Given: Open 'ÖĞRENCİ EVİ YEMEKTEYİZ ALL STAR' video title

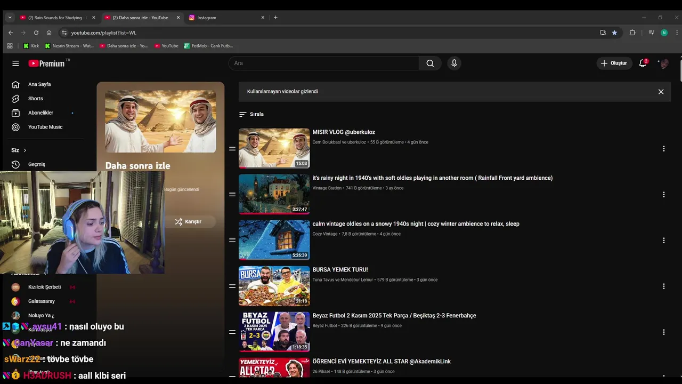Looking at the screenshot, I should [x=381, y=362].
